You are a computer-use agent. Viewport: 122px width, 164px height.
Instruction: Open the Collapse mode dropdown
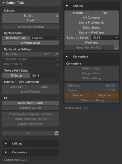click(x=45, y=38)
